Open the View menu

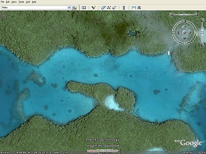[x=14, y=2]
